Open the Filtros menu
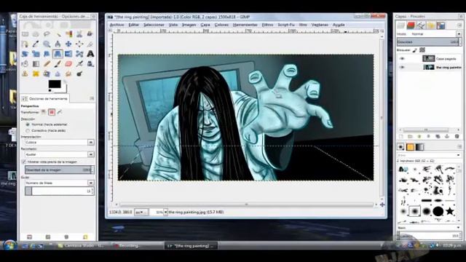The image size is (466, 262). point(267,25)
